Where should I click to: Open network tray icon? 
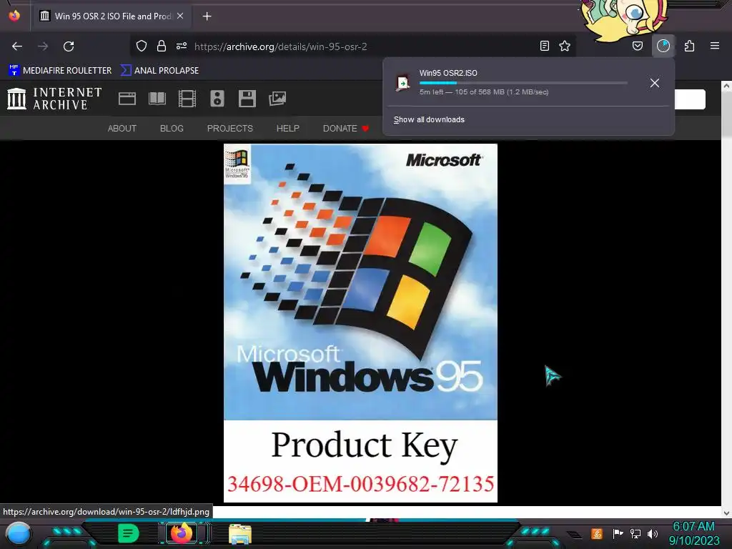coord(635,533)
